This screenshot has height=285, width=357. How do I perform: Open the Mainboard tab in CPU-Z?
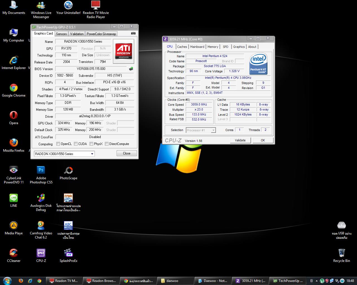pyautogui.click(x=197, y=47)
